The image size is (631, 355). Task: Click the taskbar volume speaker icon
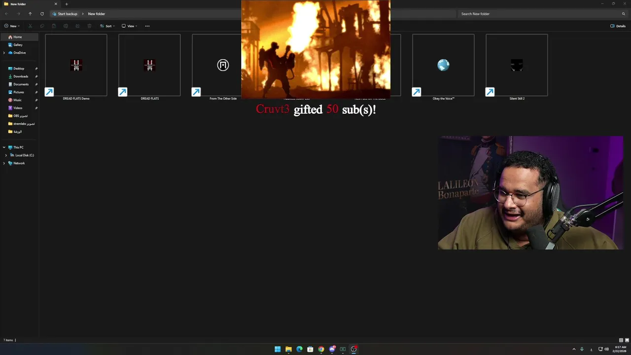point(606,349)
